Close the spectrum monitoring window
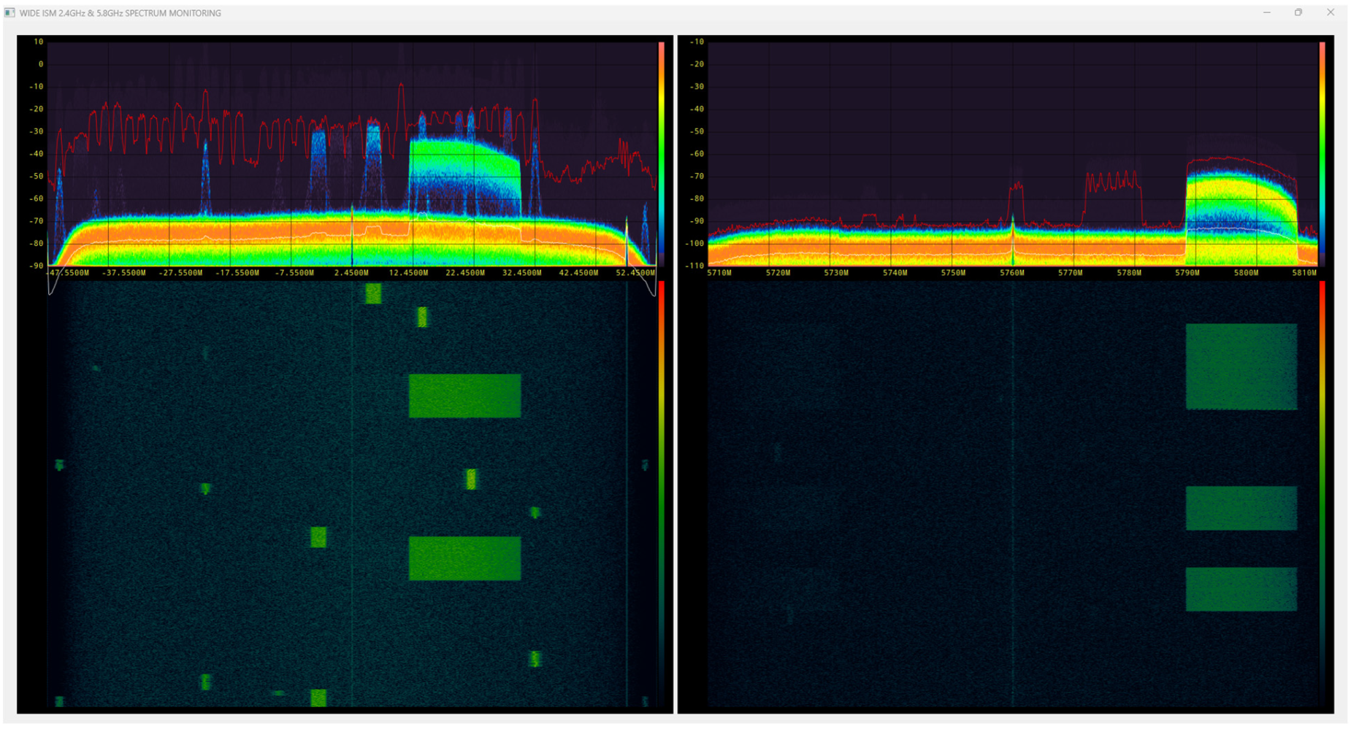 (1331, 12)
